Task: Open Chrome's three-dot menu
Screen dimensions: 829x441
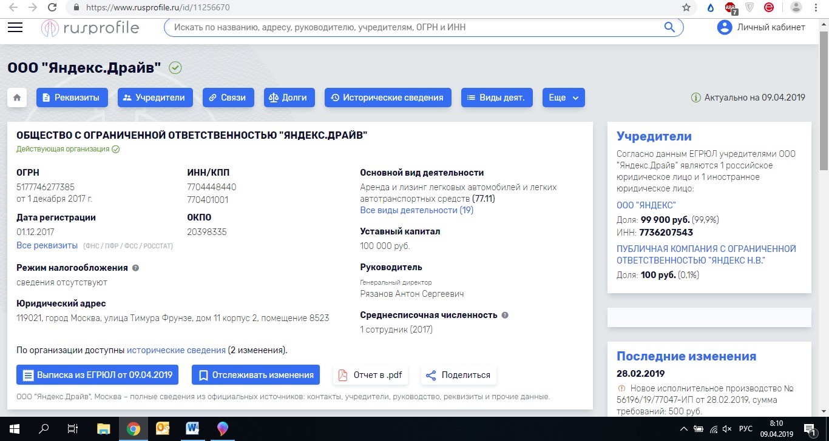Action: pyautogui.click(x=817, y=8)
